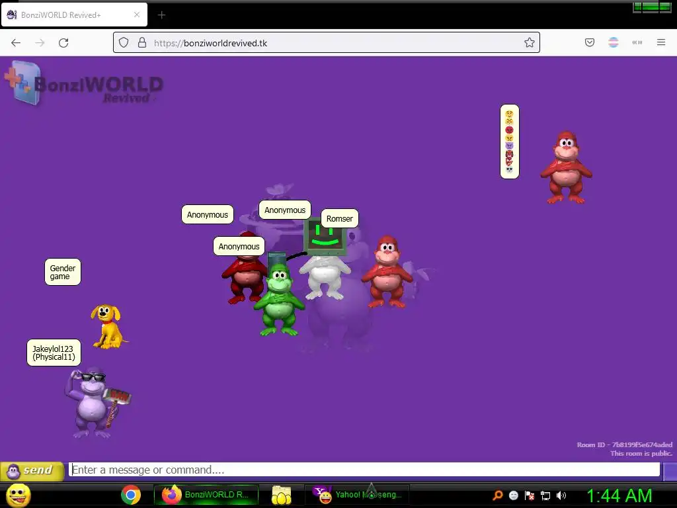Open the Action Center flag tray icon
677x508 pixels.
(x=530, y=495)
